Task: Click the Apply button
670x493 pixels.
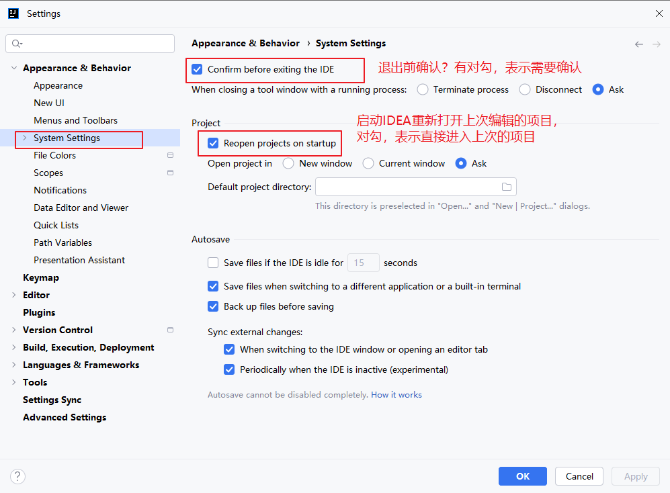Action: pyautogui.click(x=636, y=476)
